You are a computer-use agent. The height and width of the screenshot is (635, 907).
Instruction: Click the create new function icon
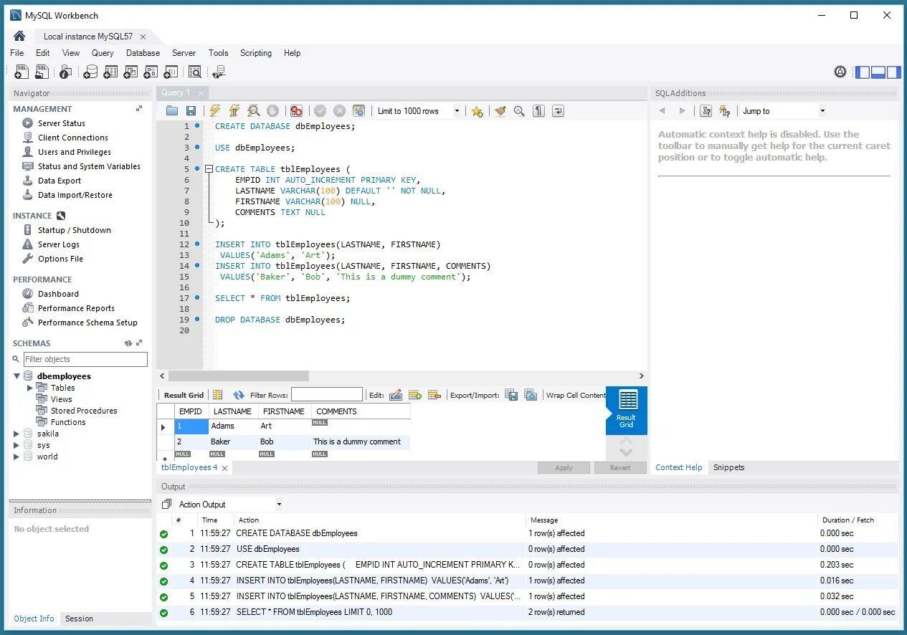[171, 72]
